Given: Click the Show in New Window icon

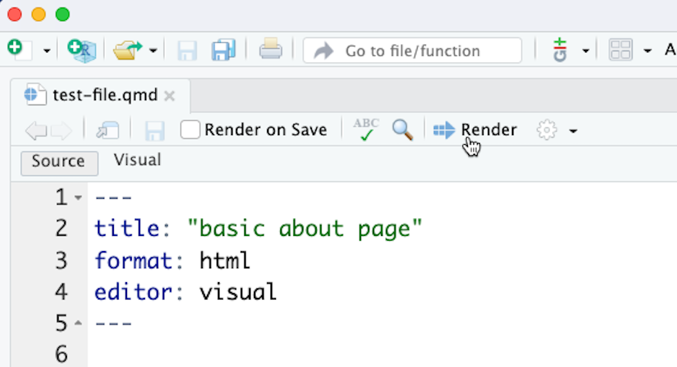Looking at the screenshot, I should [x=108, y=130].
